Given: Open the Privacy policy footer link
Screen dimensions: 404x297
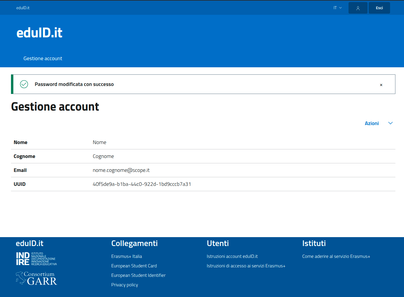Looking at the screenshot, I should 125,285.
